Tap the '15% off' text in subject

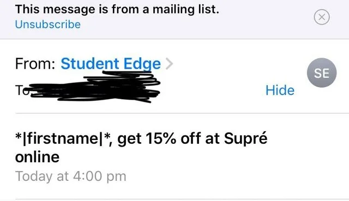173,138
